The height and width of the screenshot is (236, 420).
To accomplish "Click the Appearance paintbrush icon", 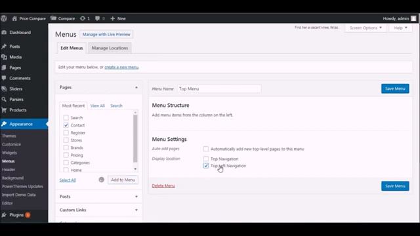I will click(4, 124).
